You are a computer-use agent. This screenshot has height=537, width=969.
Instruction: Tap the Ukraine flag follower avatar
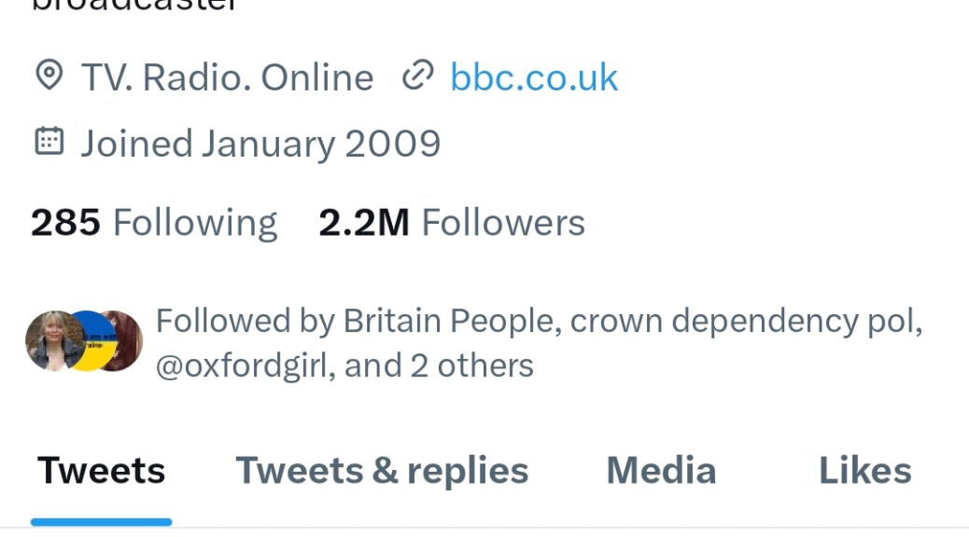tap(88, 343)
